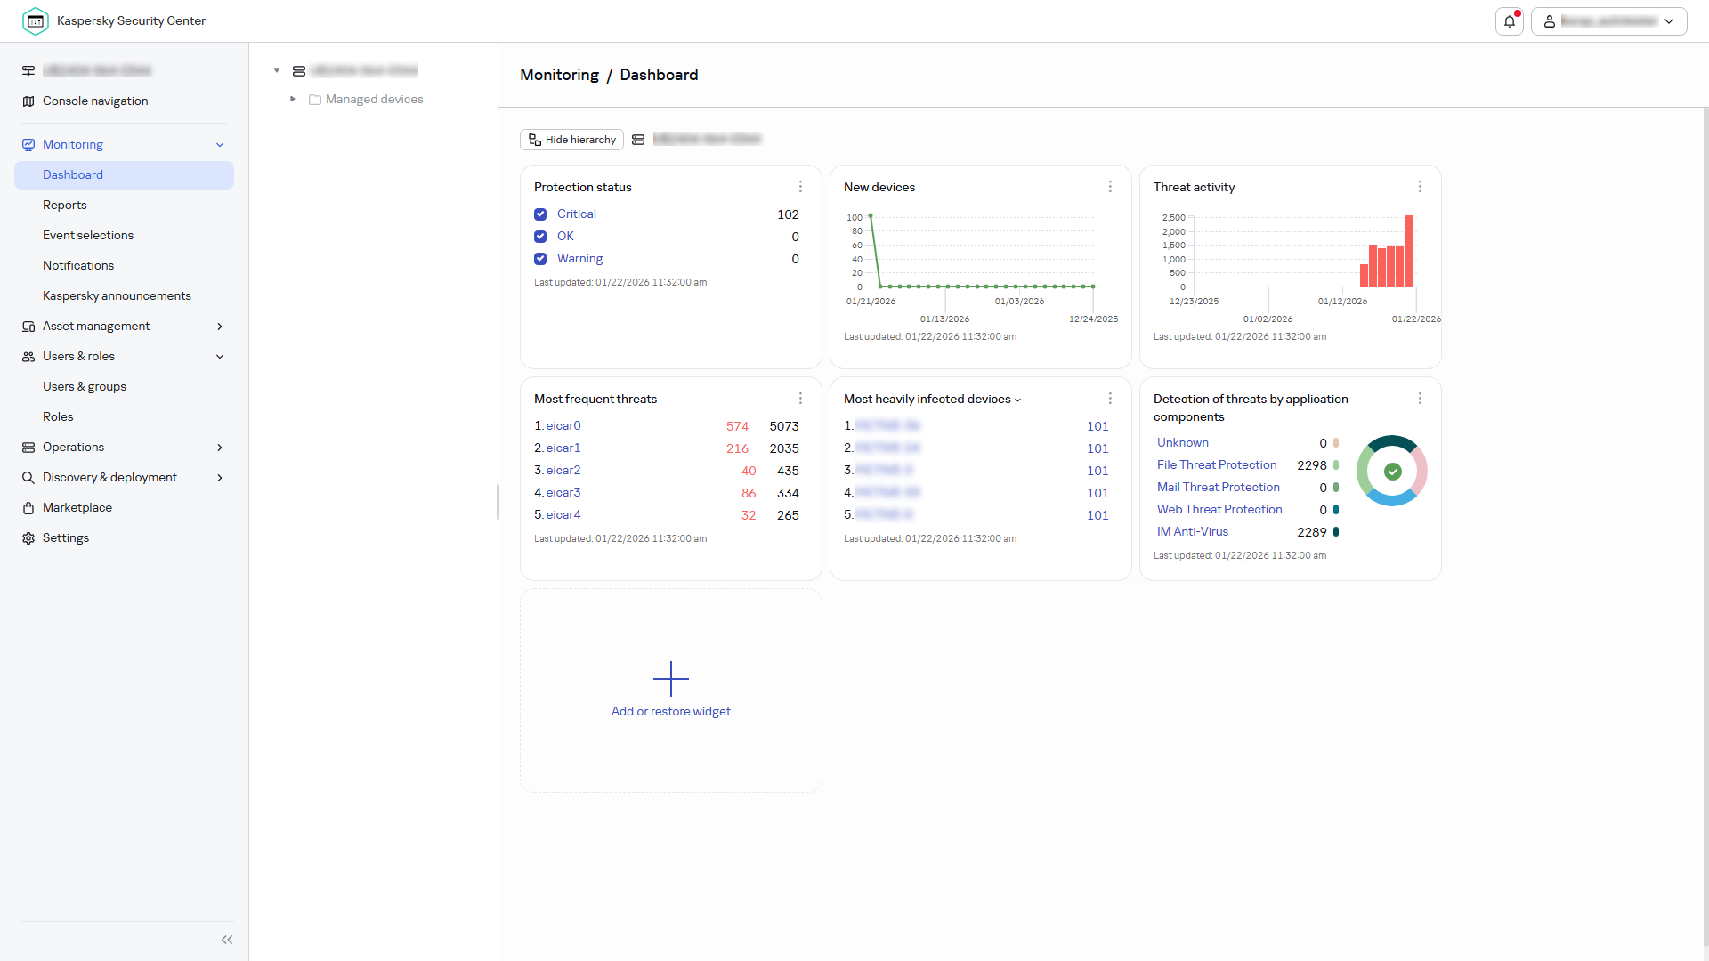The height and width of the screenshot is (961, 1709).
Task: Switch to the Reports section
Action: click(64, 205)
